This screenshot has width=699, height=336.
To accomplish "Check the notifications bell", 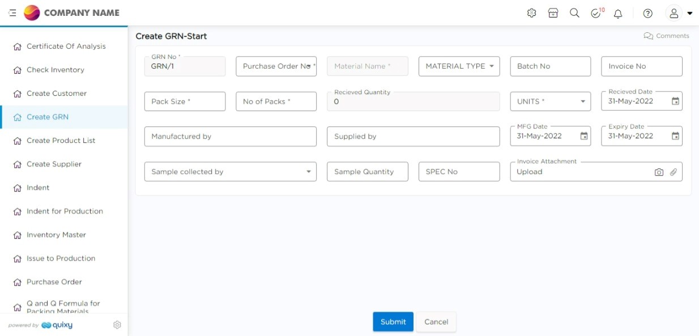I will (618, 12).
